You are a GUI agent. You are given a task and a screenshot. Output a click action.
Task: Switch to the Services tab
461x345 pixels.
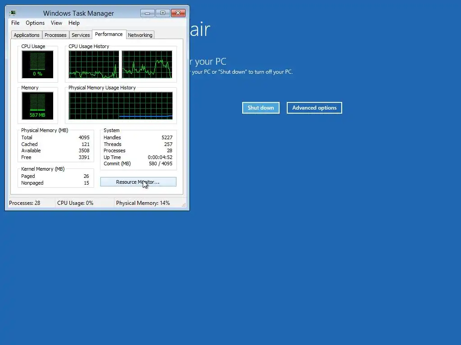coord(81,35)
